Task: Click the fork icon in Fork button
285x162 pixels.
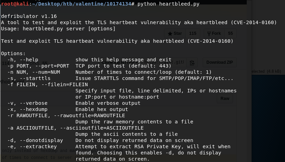Action: pos(208,33)
